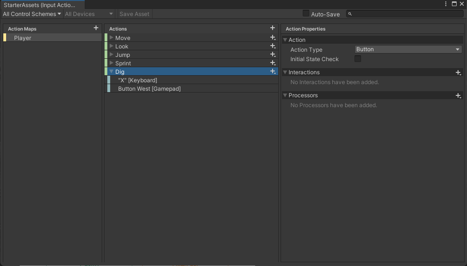
Task: Collapse the Dig action bindings
Action: [112, 71]
